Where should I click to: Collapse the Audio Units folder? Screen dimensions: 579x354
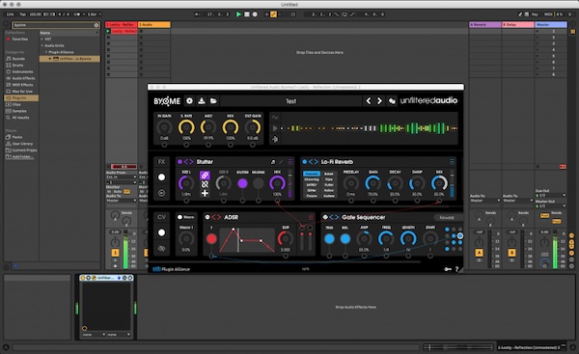pyautogui.click(x=41, y=45)
